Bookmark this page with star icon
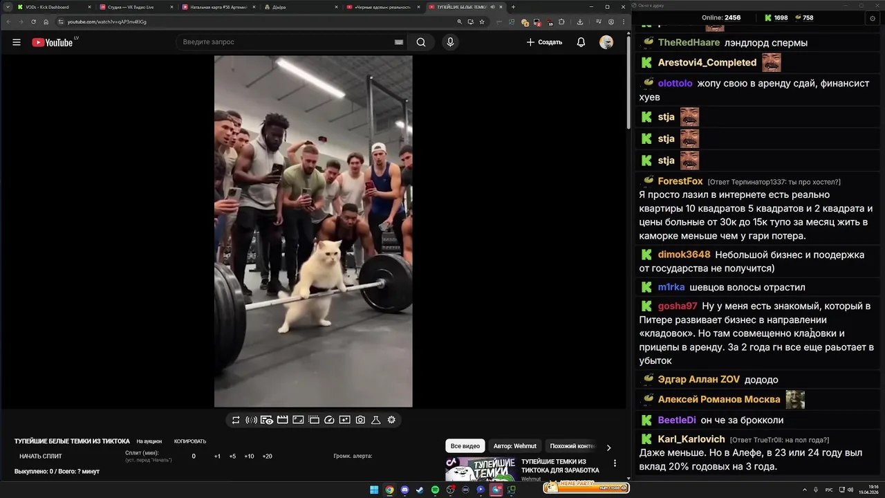 [482, 21]
